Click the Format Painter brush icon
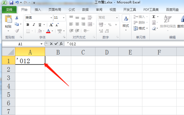184x115 pixels. tap(17, 31)
